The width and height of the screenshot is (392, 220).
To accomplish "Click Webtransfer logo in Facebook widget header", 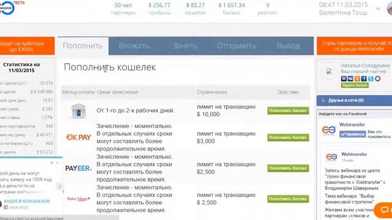I will coord(329,130).
